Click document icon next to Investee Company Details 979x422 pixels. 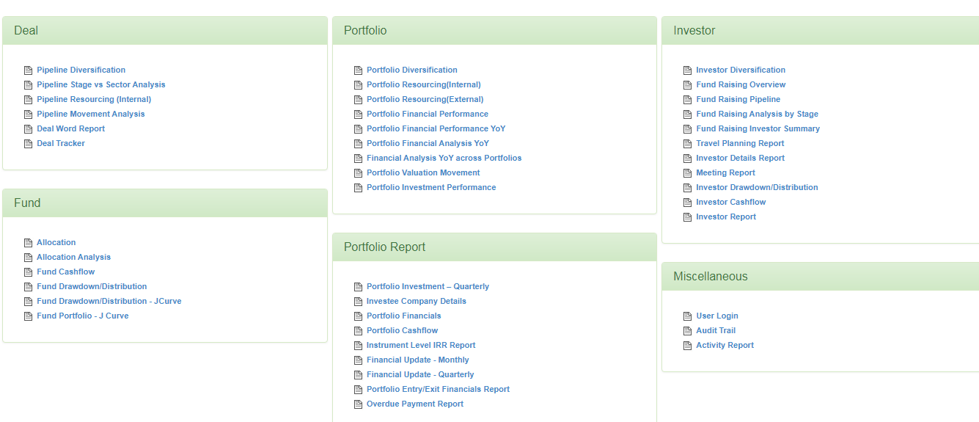coord(359,302)
